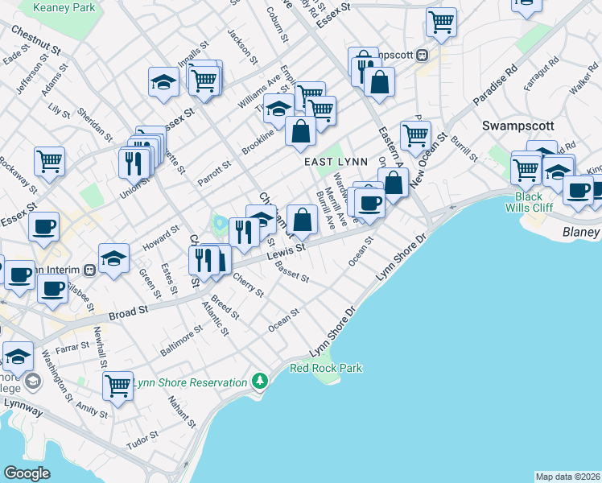Select the Chestnut St label
The height and width of the screenshot is (483, 602).
(36, 40)
